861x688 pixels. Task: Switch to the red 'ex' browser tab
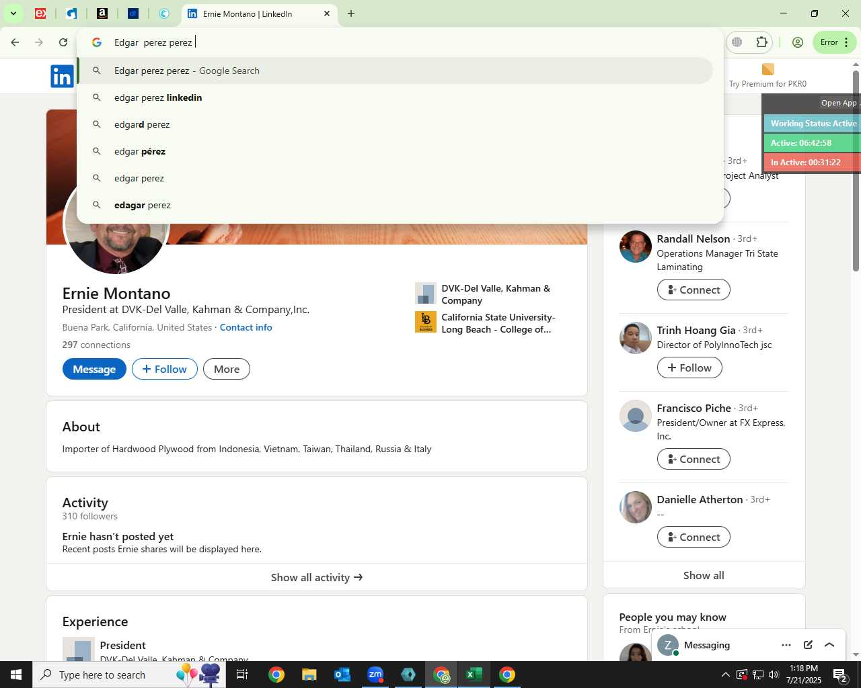[40, 13]
